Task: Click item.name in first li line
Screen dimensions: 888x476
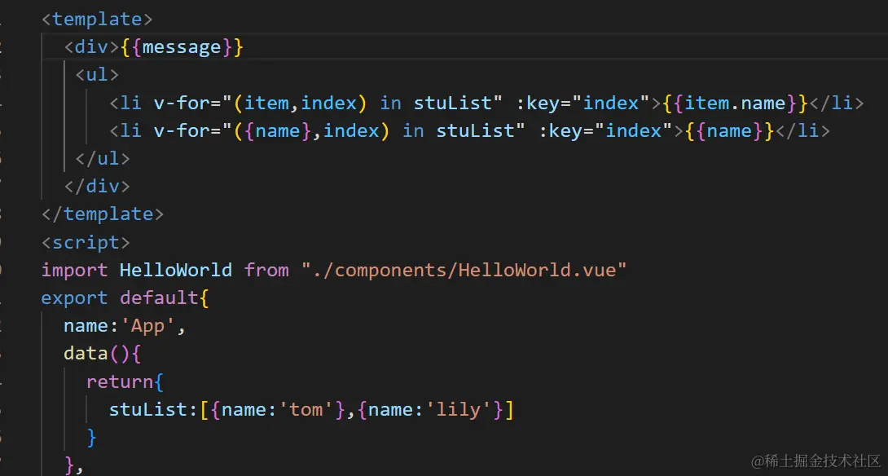Action: tap(736, 104)
